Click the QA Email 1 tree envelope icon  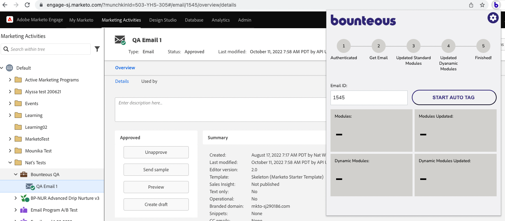click(30, 187)
